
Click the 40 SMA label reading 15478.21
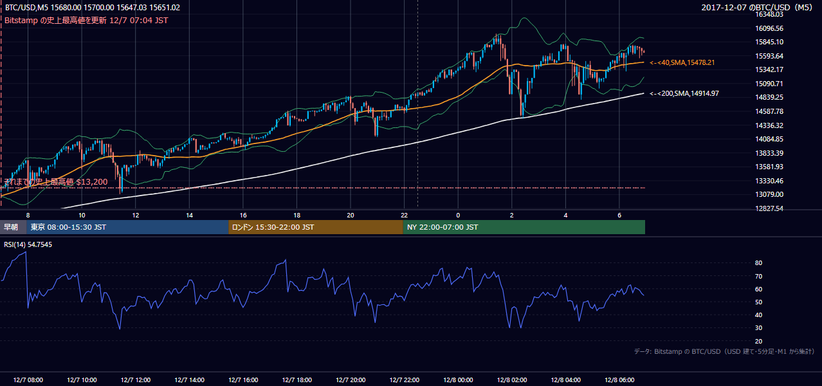[x=682, y=62]
